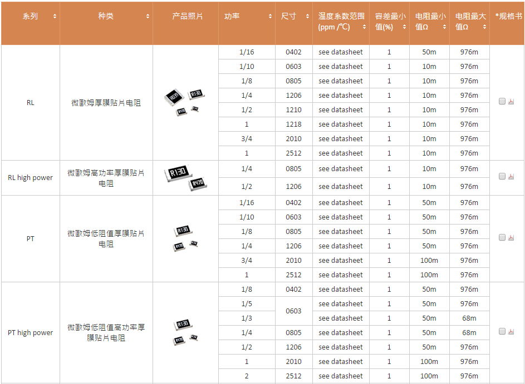Click sort arrows in 种类 header

pyautogui.click(x=148, y=17)
